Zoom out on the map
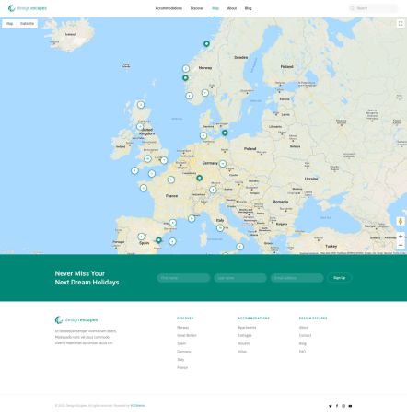Viewport: 407px width, 417px height. (401, 245)
